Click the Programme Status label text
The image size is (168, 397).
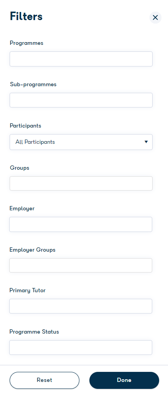tap(34, 331)
